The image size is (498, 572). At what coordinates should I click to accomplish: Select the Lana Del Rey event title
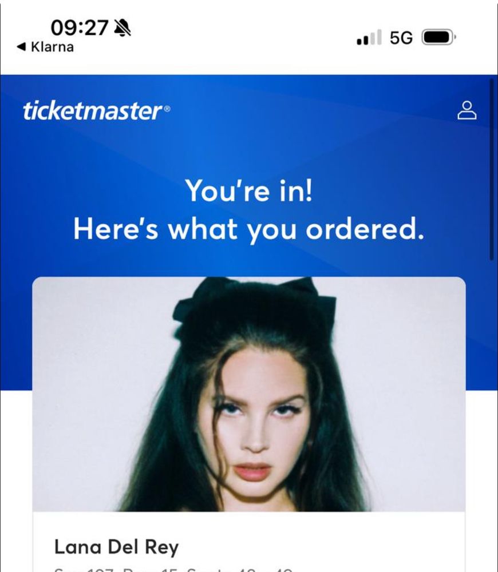[116, 547]
